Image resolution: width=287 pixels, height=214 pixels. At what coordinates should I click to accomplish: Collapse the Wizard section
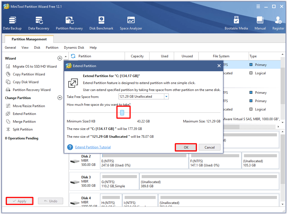point(60,58)
